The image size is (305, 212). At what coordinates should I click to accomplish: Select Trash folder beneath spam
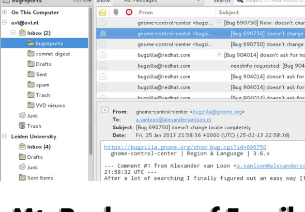[43, 95]
